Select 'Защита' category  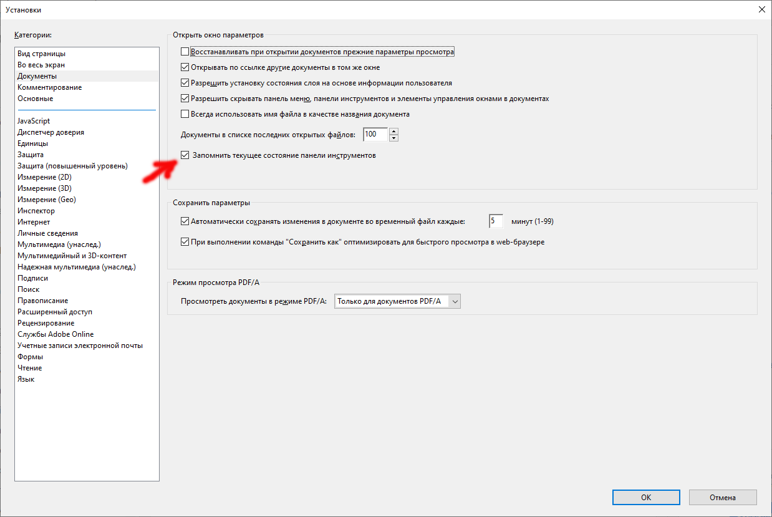(87, 155)
